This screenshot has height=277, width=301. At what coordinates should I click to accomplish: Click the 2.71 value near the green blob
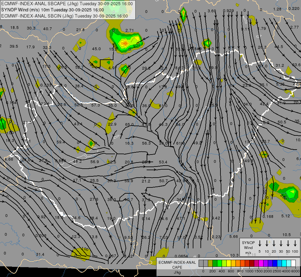pos(129,30)
